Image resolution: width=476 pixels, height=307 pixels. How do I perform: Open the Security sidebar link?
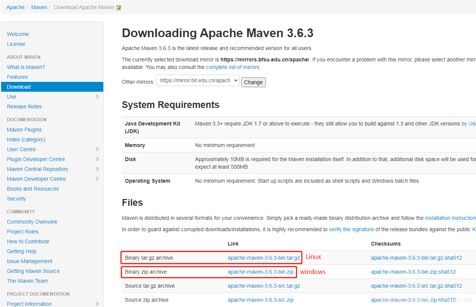[x=16, y=199]
